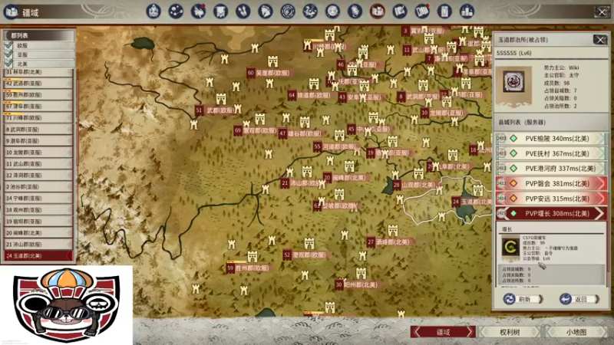This screenshot has height=345, width=614.
Task: Select 42 武洛郡(亚服) in prefecture list
Action: 38,84
